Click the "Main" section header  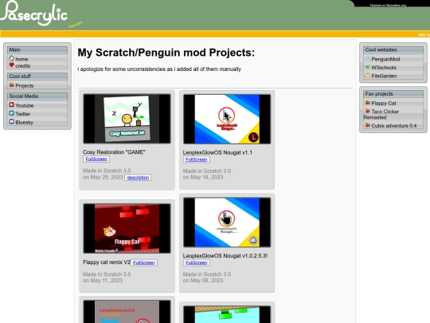(x=37, y=49)
